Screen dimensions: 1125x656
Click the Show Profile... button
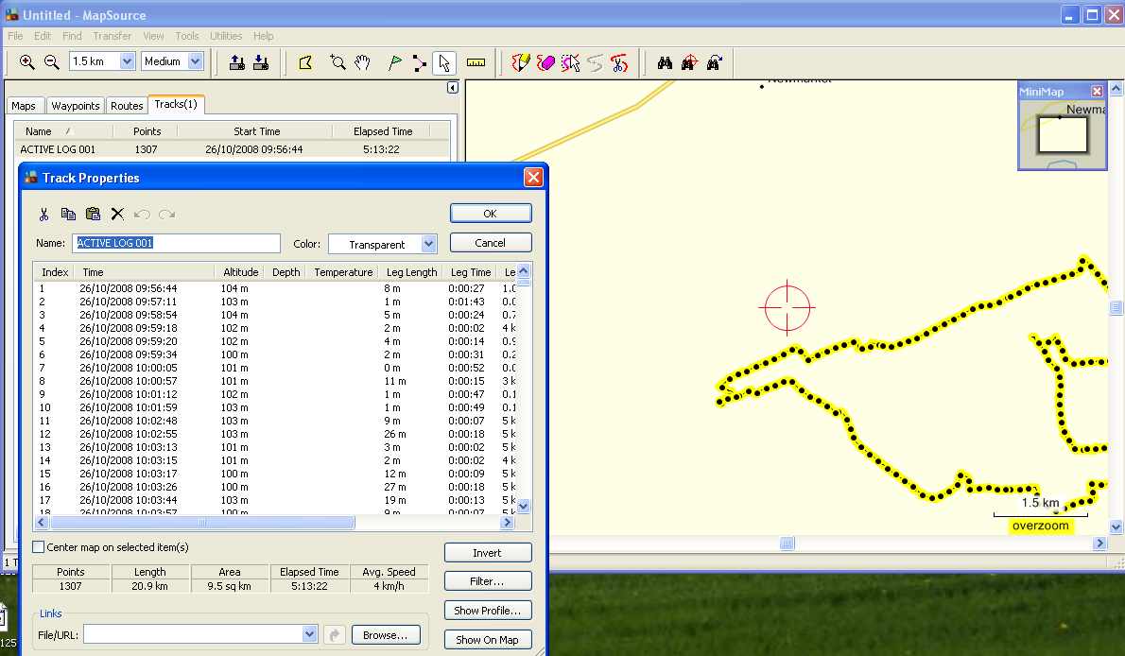488,611
